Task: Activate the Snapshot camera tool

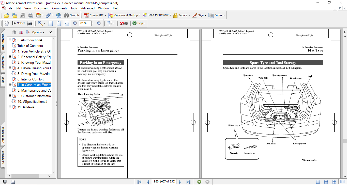Action: [30, 23]
